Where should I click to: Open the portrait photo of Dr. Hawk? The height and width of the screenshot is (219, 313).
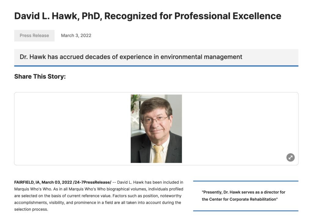156,129
